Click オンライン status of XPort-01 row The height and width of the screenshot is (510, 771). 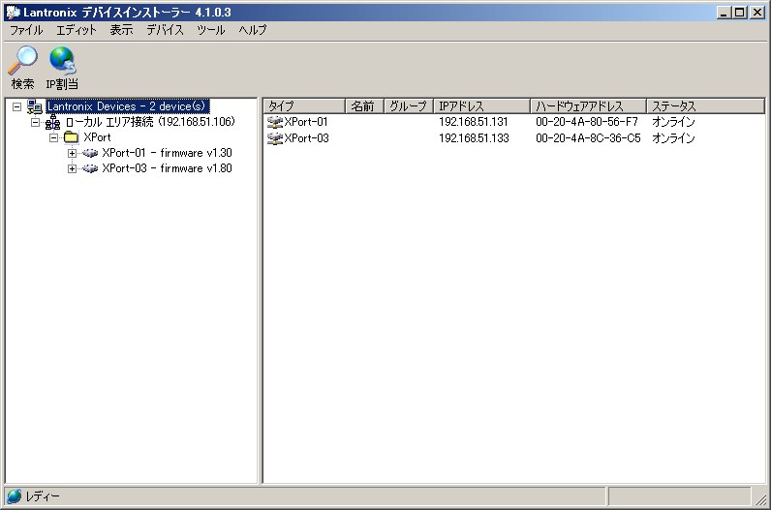673,122
